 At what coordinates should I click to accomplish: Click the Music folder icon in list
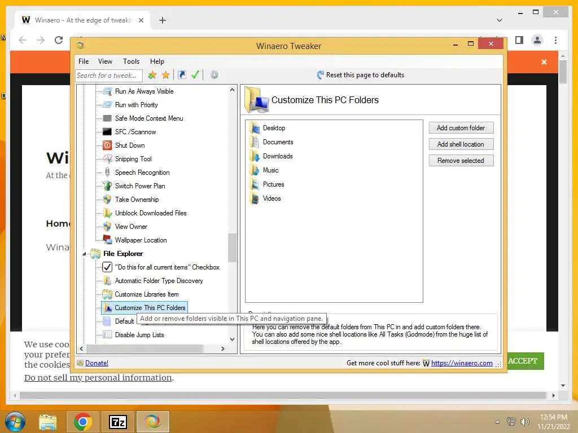(255, 170)
